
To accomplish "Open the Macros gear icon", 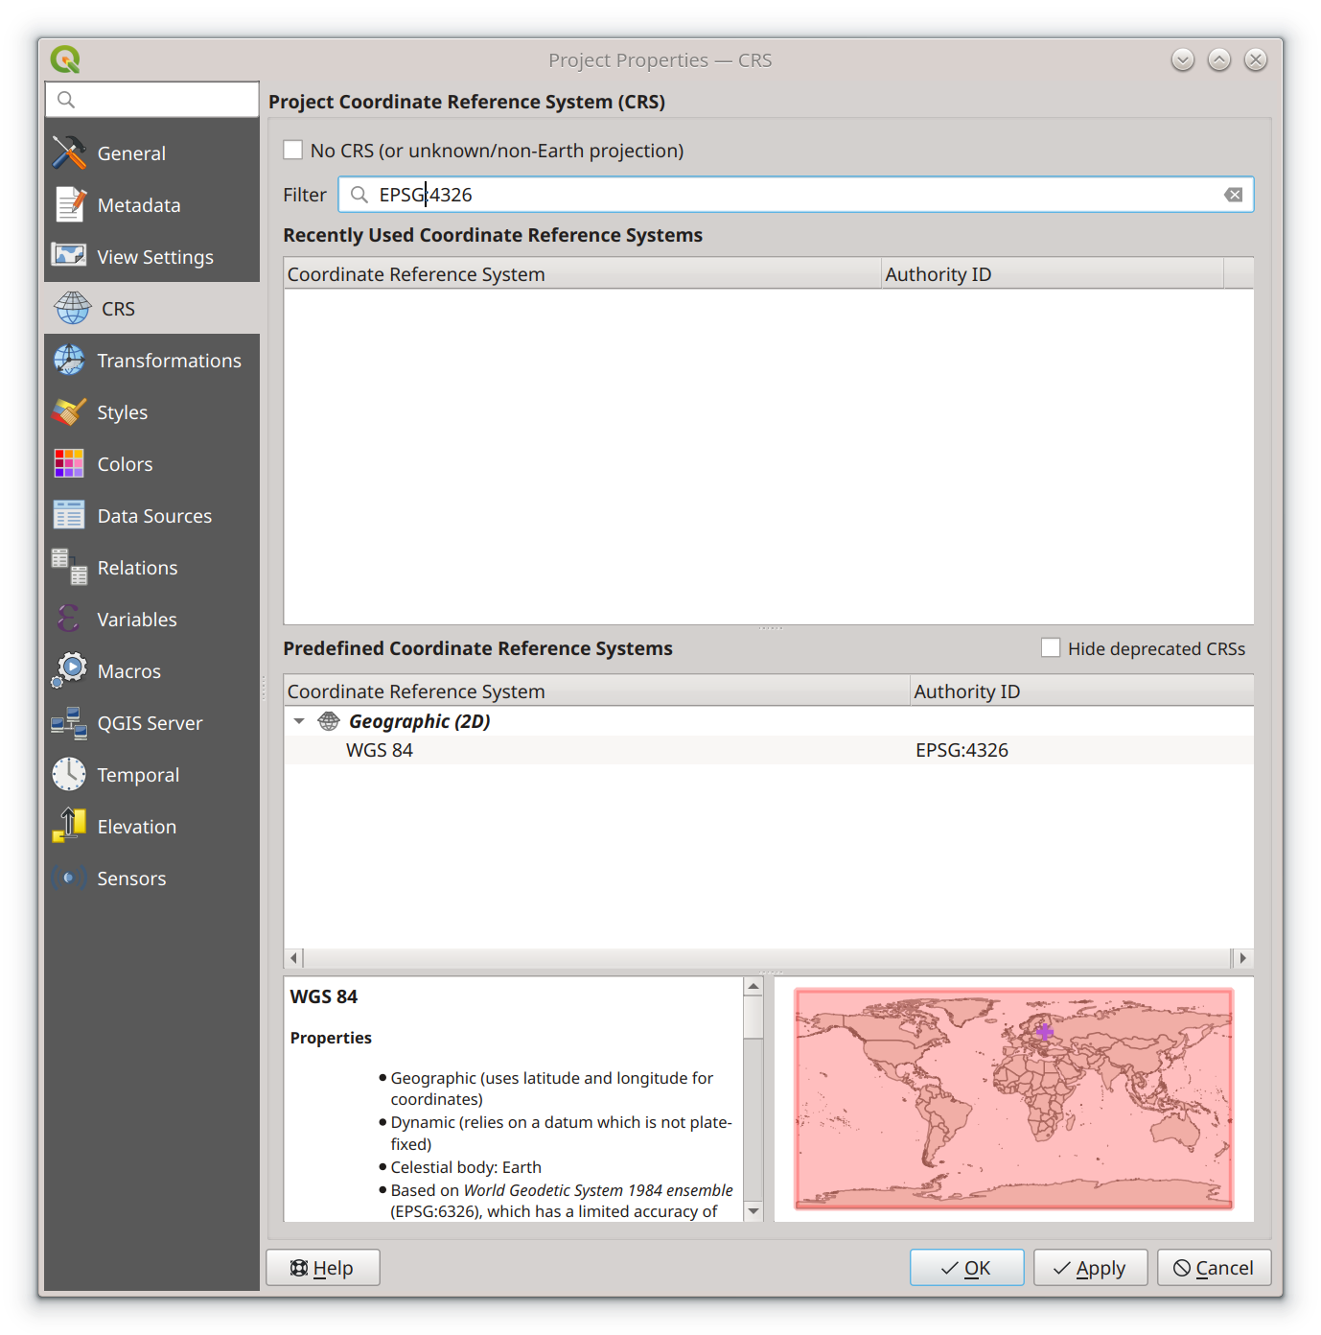I will [69, 670].
